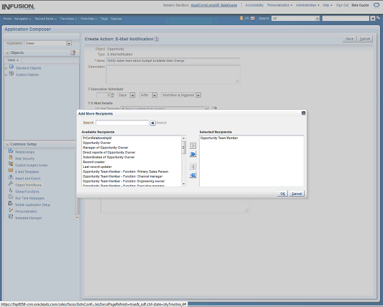Click the E-Mail Templates envelope icon
Viewport: 383px width, 307px height.
tap(11, 171)
